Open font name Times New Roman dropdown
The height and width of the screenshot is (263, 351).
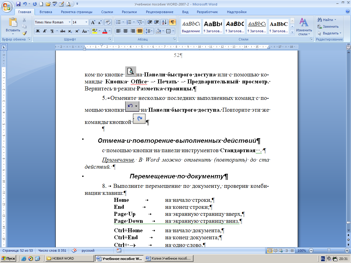(69, 22)
